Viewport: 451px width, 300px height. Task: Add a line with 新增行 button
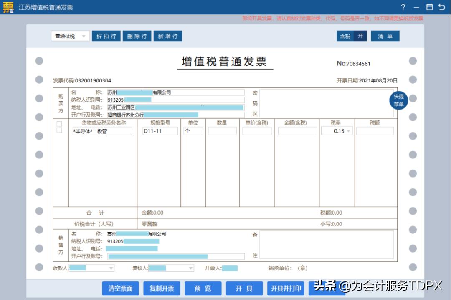(168, 36)
